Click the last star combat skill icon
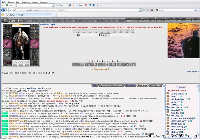The height and width of the screenshot is (139, 200). pos(132,65)
